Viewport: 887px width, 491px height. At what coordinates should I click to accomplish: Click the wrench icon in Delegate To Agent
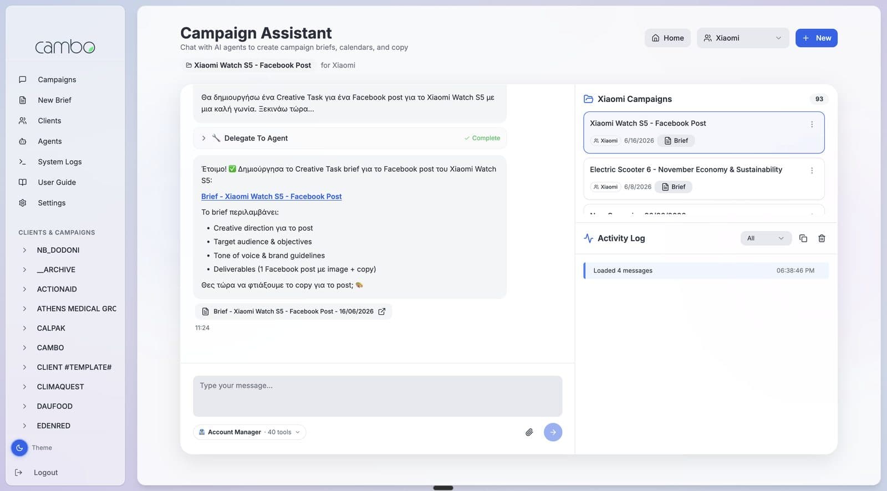[x=216, y=138]
